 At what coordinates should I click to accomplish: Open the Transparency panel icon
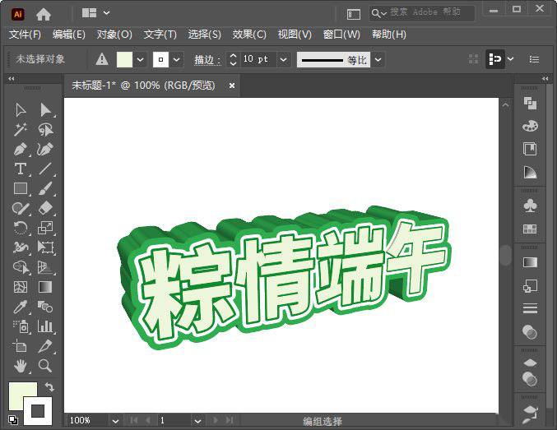tap(530, 332)
